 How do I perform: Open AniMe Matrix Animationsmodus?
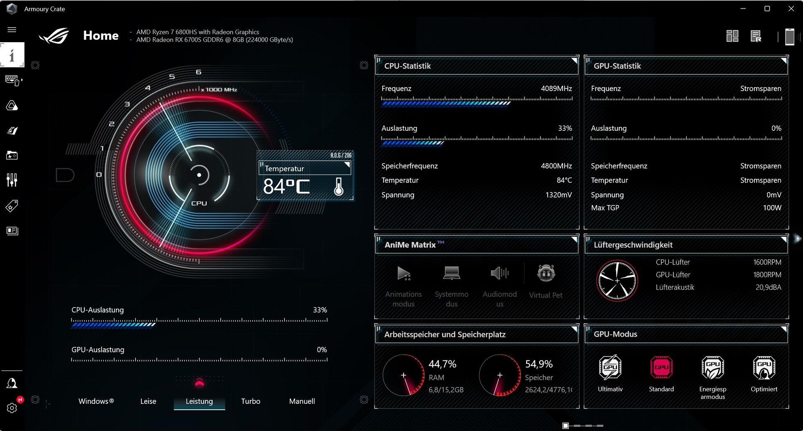404,286
